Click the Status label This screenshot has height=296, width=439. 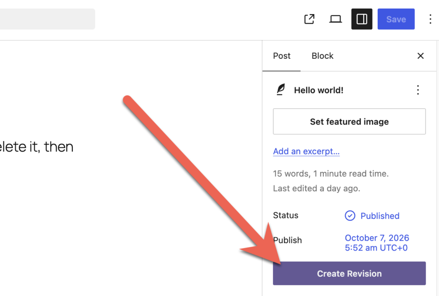286,215
